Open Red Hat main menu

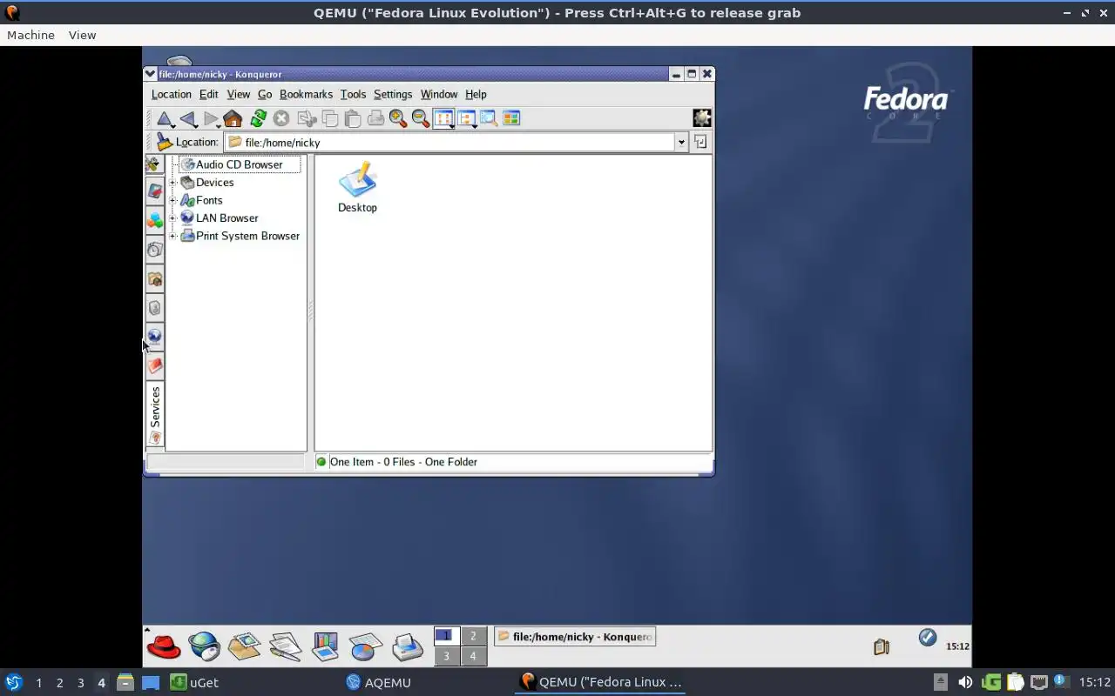(163, 646)
